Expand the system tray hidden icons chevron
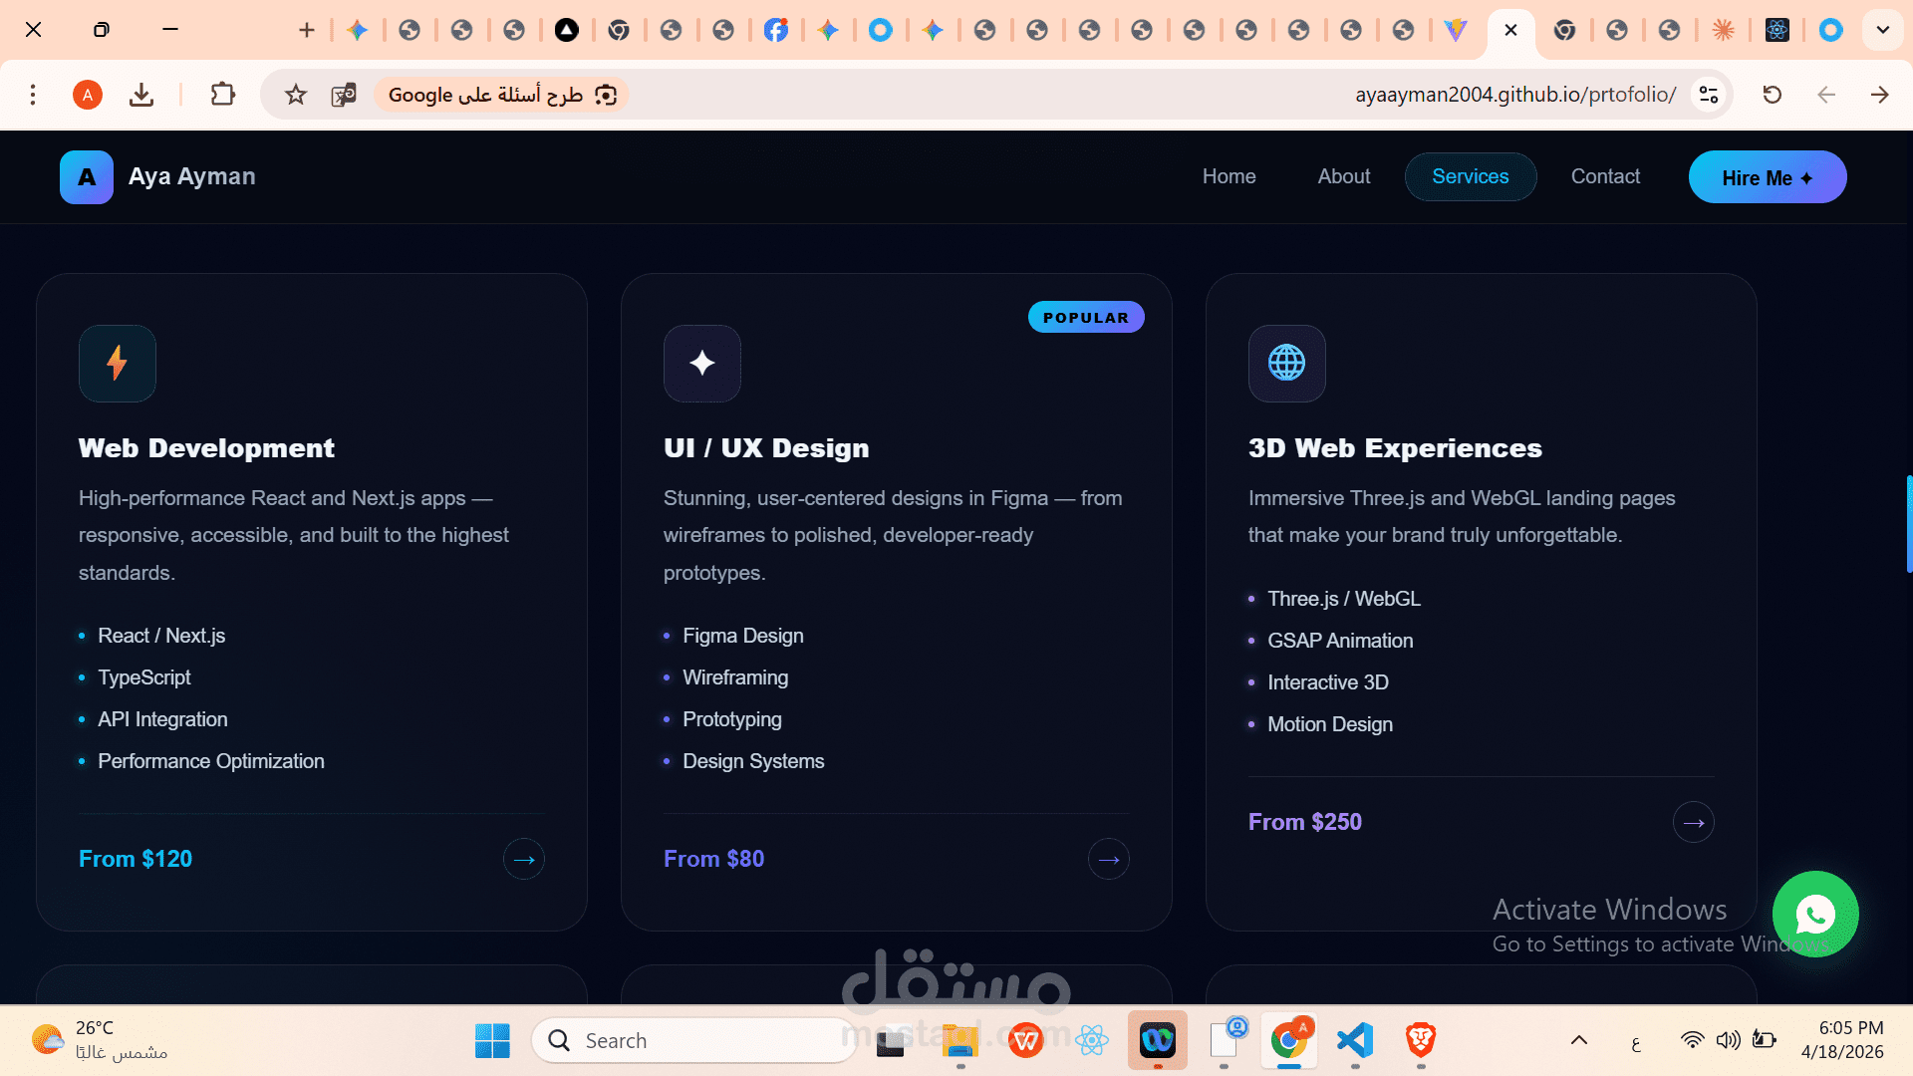 coord(1579,1040)
